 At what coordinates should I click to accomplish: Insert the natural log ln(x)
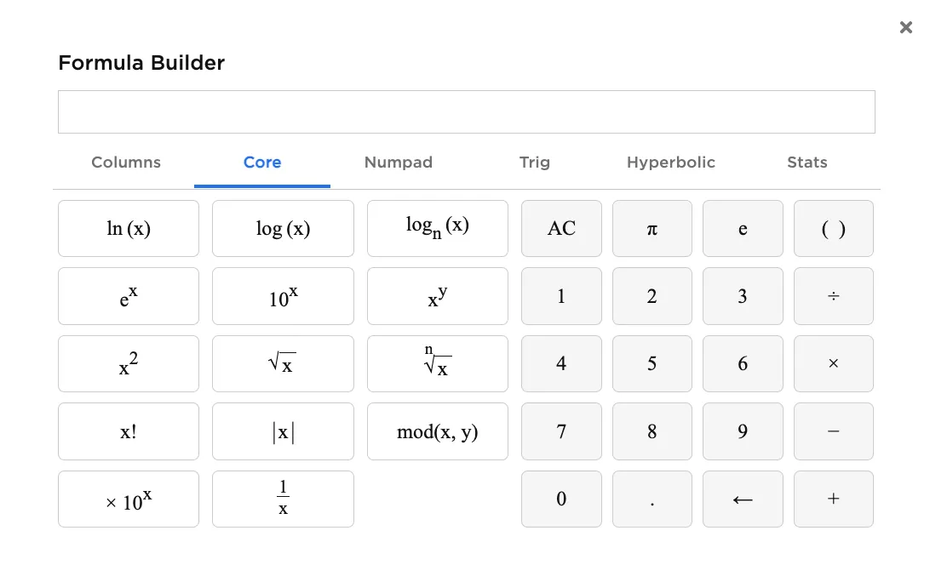[x=128, y=228]
